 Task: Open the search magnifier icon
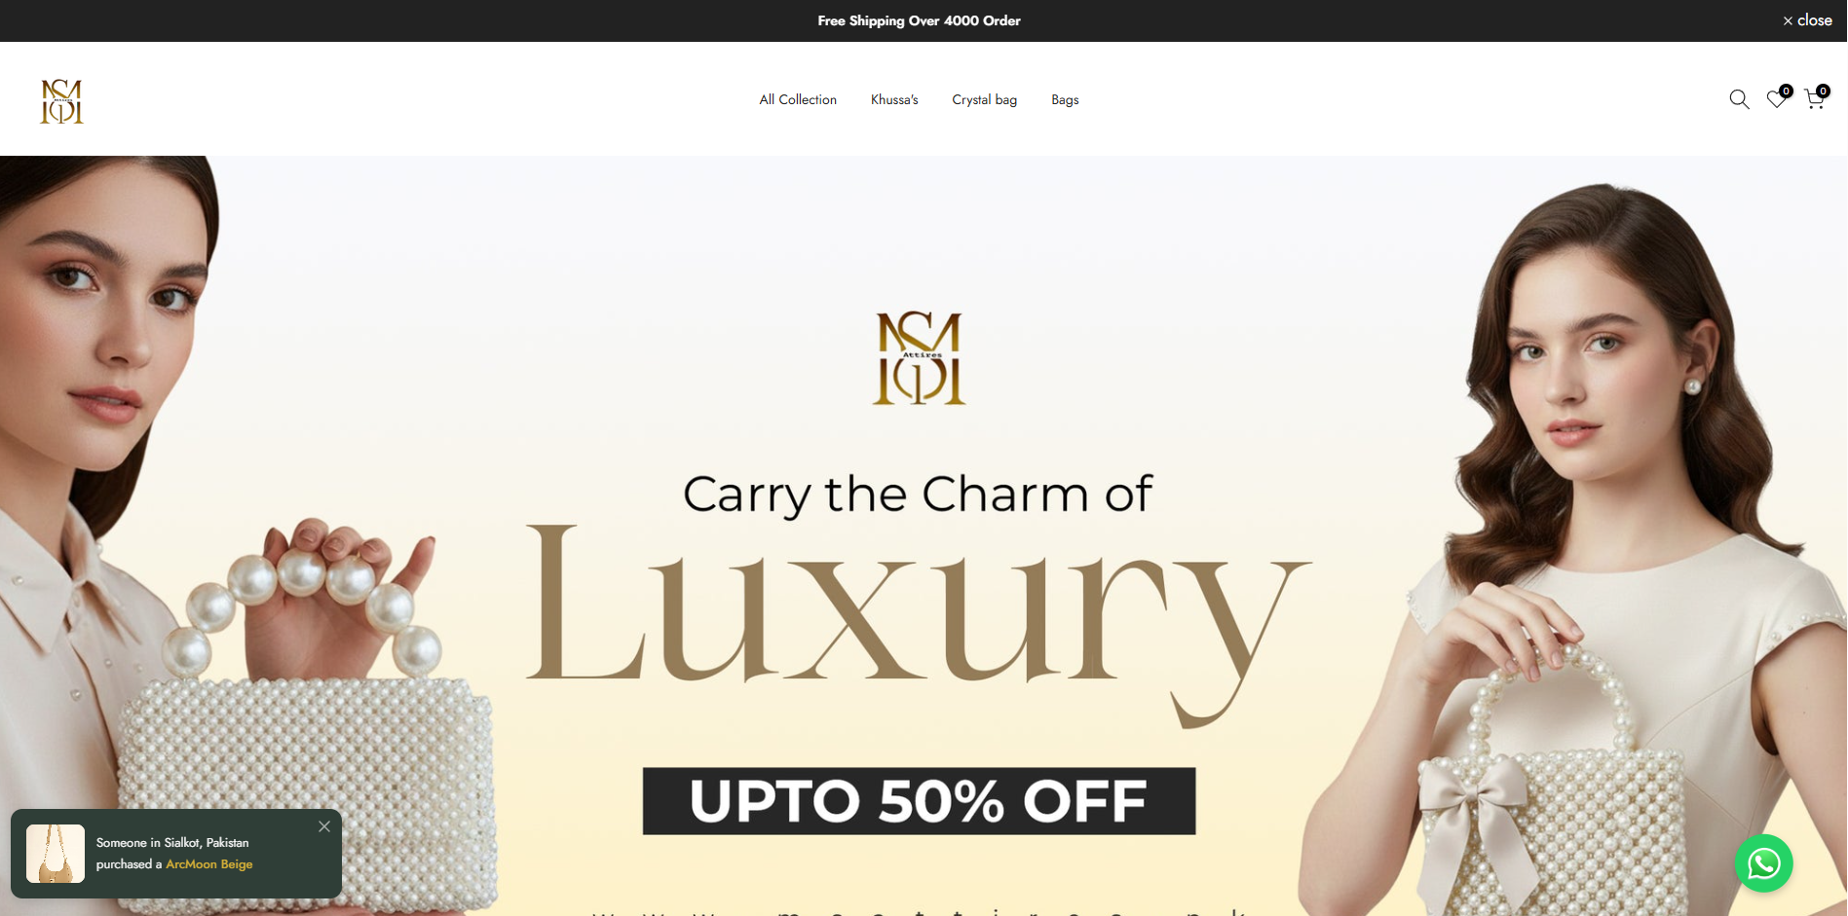tap(1739, 99)
